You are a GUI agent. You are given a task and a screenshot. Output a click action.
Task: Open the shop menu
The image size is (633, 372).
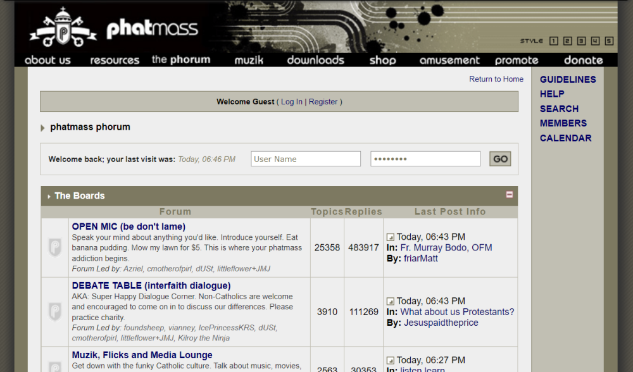click(x=383, y=60)
